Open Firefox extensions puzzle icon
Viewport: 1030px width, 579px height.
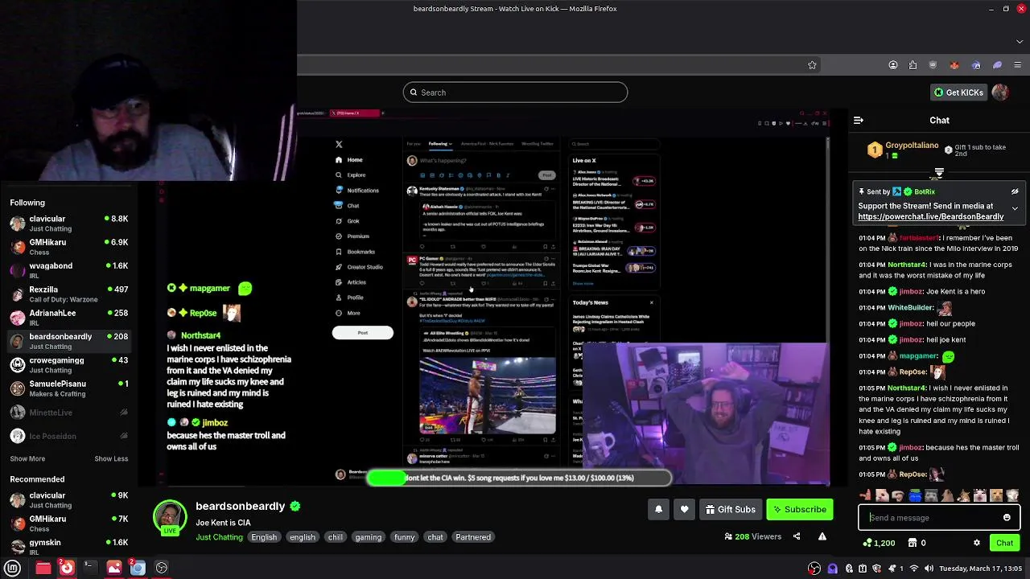pos(913,65)
